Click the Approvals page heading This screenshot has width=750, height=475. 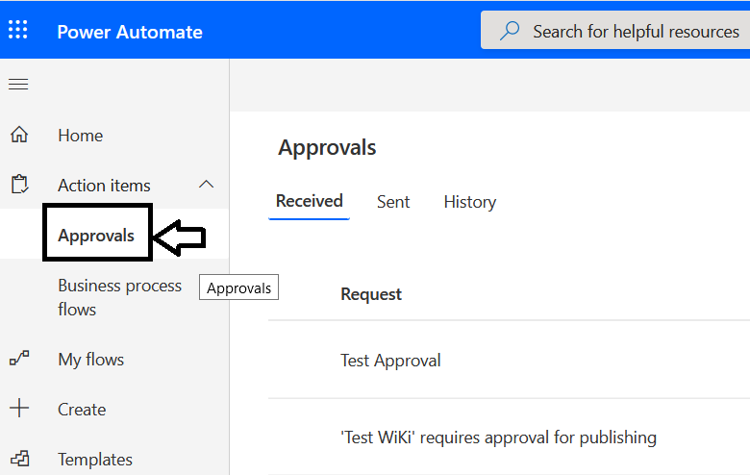point(327,147)
